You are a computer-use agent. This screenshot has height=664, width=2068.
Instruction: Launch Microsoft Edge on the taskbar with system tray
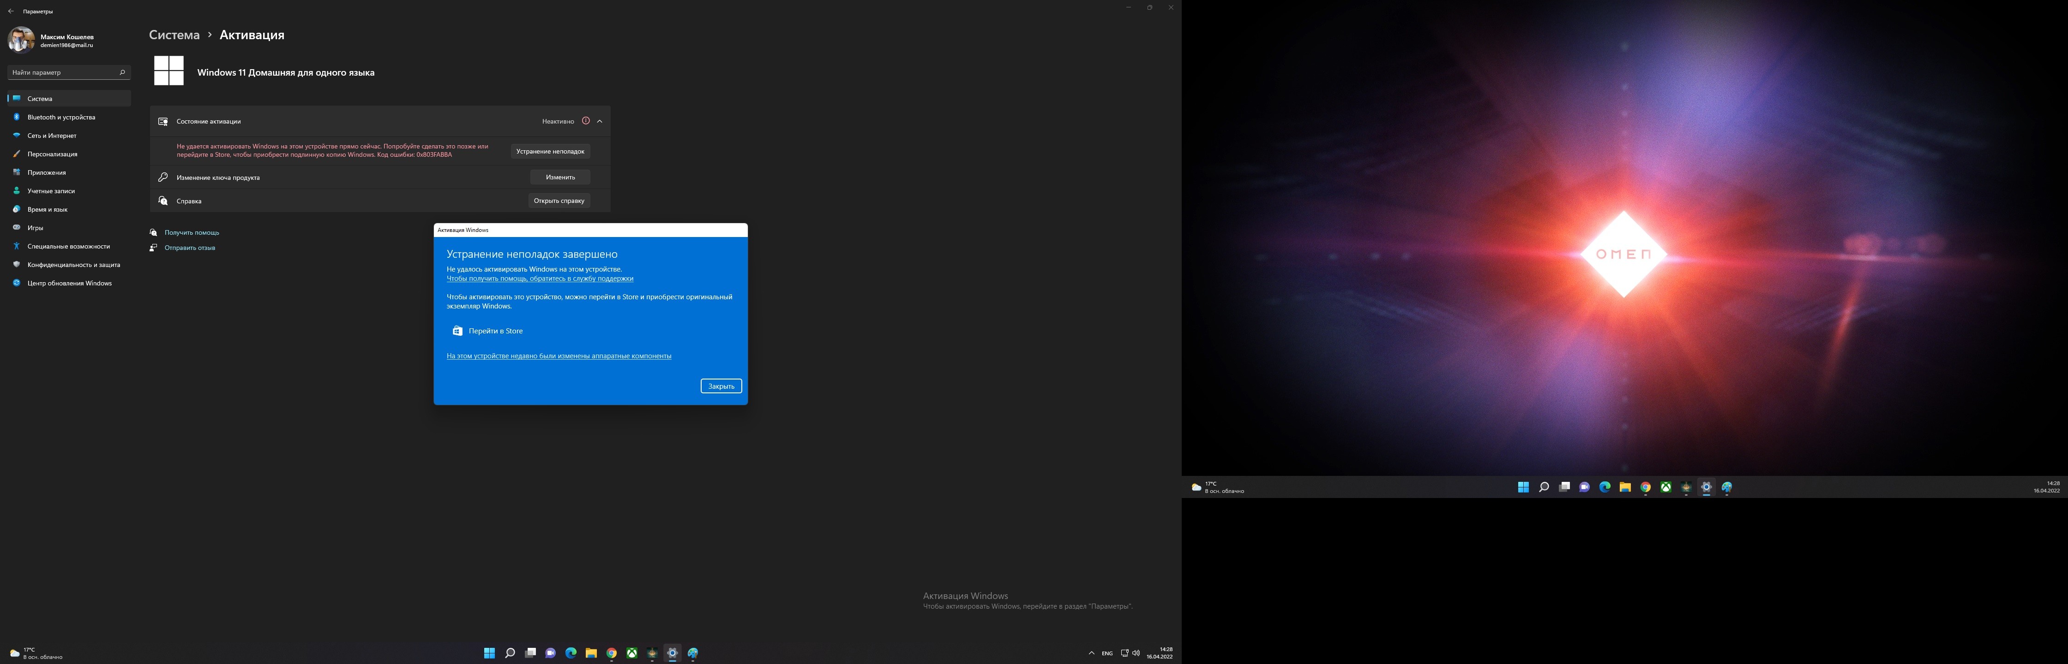click(x=571, y=653)
